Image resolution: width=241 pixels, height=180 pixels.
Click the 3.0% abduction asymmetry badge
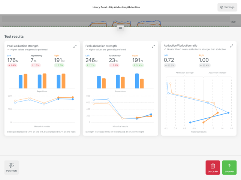[114, 65]
